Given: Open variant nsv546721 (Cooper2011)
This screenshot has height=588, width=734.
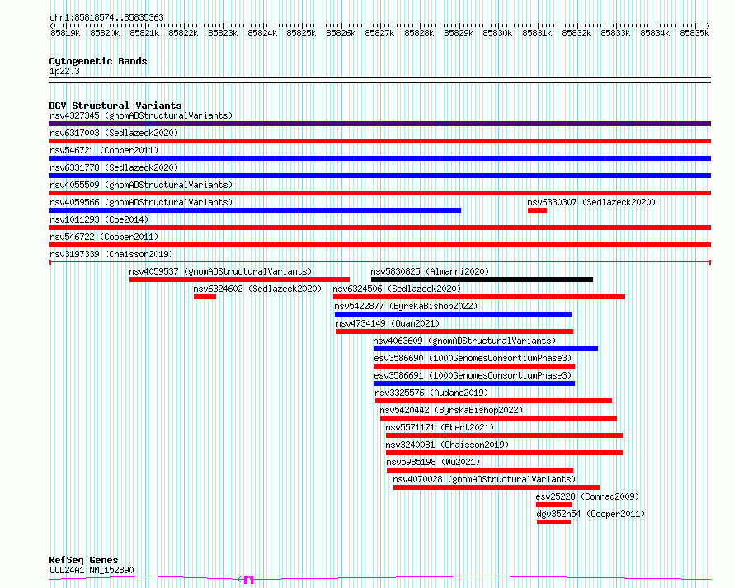Looking at the screenshot, I should pyautogui.click(x=104, y=150).
